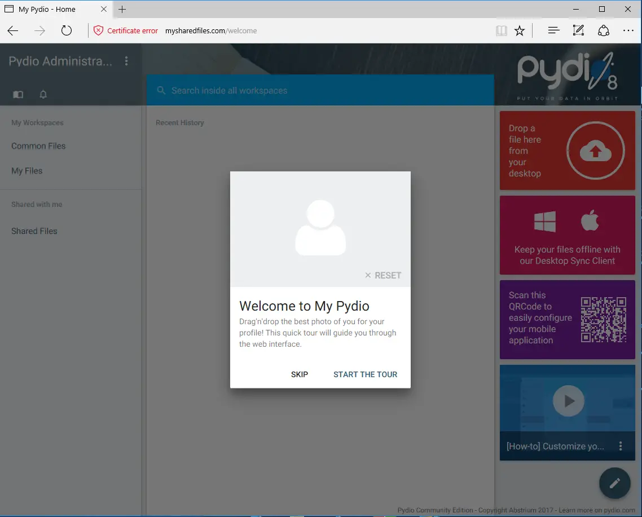The image size is (642, 517).
Task: Click START THE TOUR button
Action: pyautogui.click(x=365, y=374)
